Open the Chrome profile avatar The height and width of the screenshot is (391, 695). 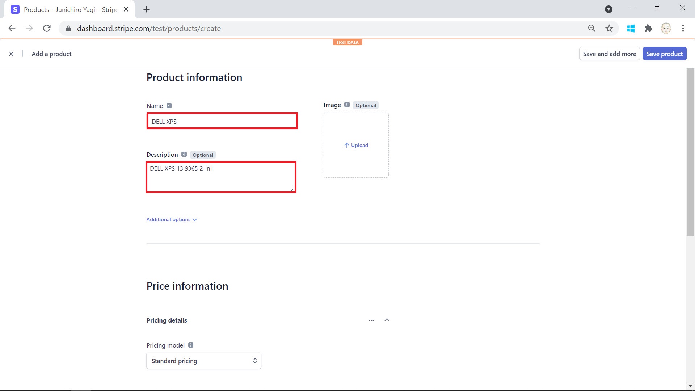point(666,28)
